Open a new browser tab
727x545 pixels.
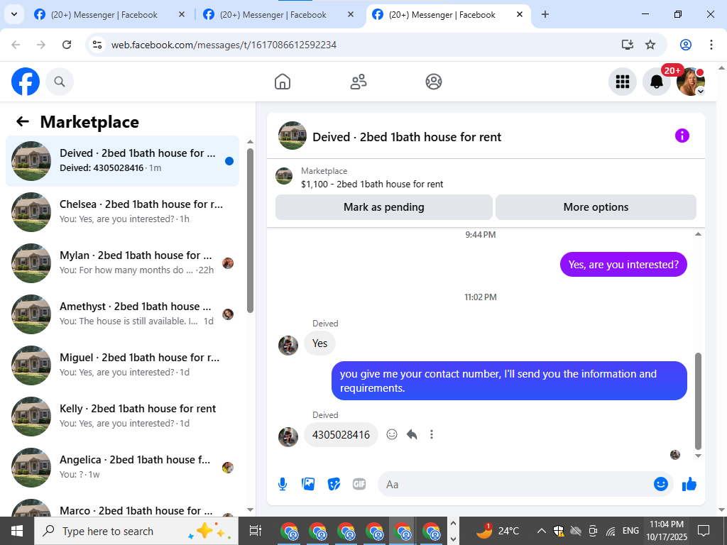(545, 15)
